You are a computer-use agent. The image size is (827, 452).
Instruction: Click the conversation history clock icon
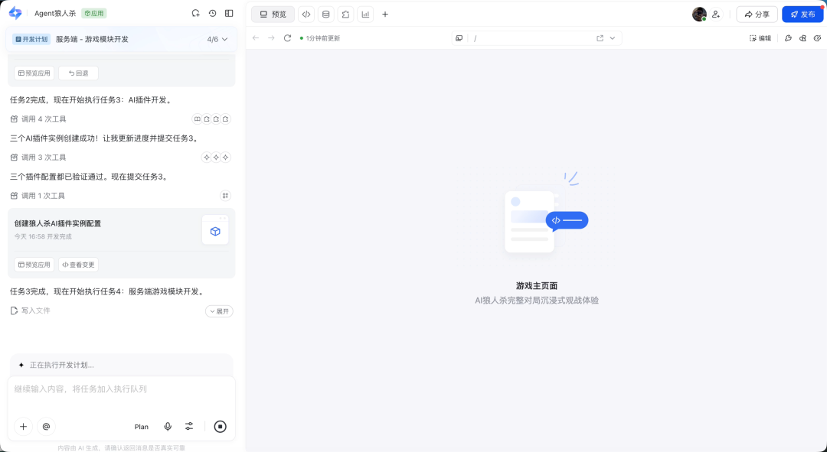[212, 13]
